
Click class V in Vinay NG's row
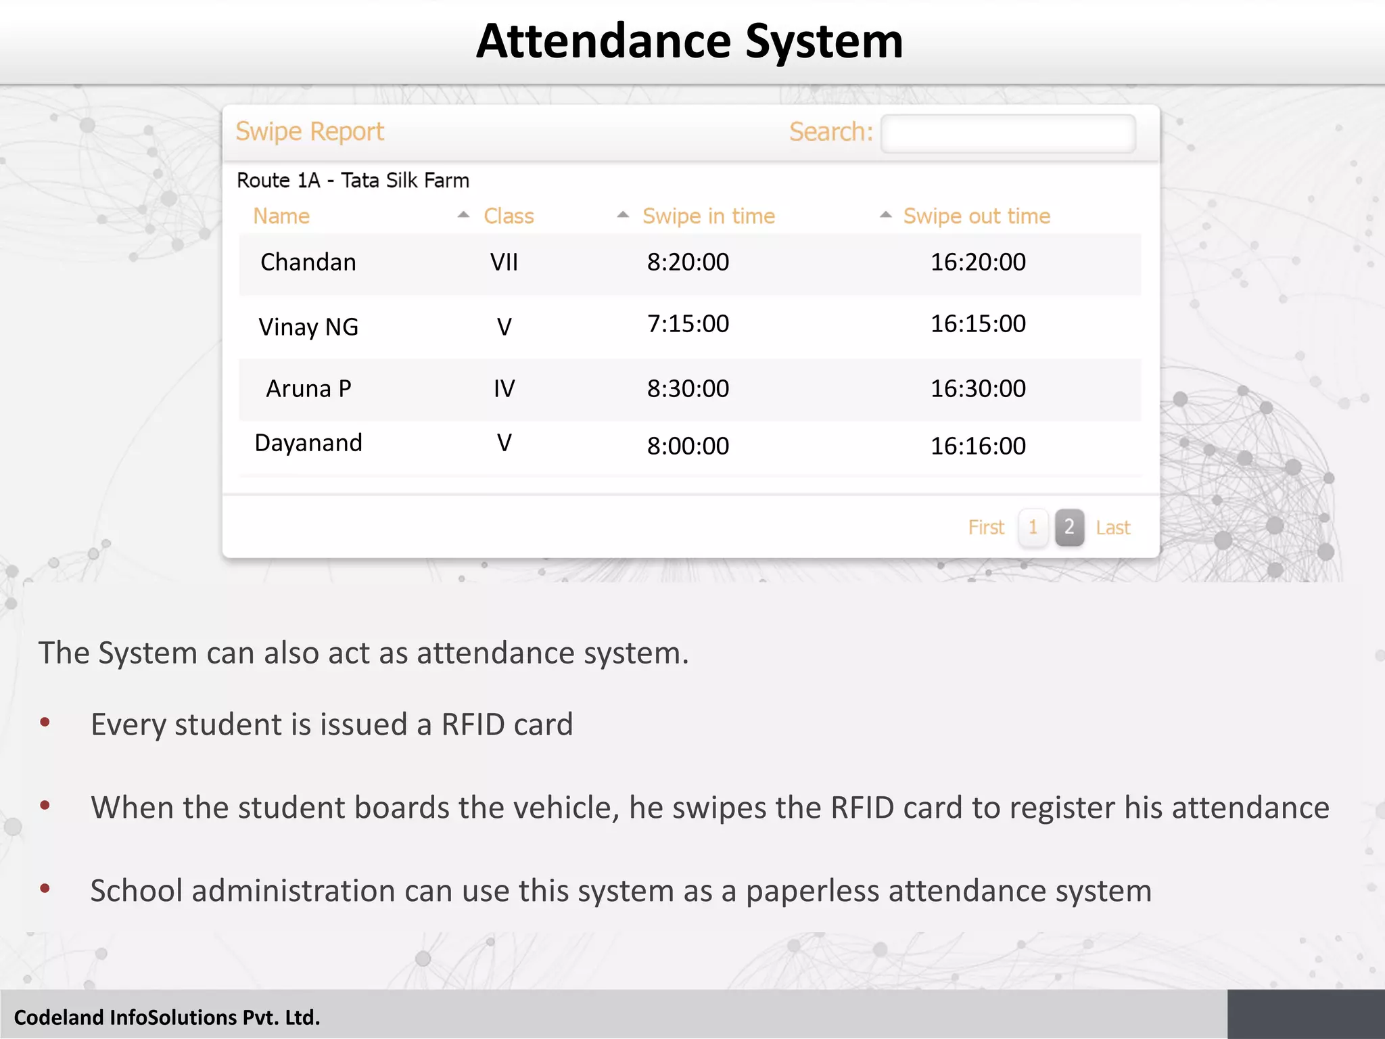point(504,327)
